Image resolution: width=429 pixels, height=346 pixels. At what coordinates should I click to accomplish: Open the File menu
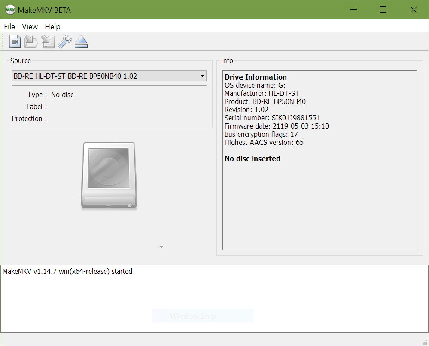click(x=9, y=27)
